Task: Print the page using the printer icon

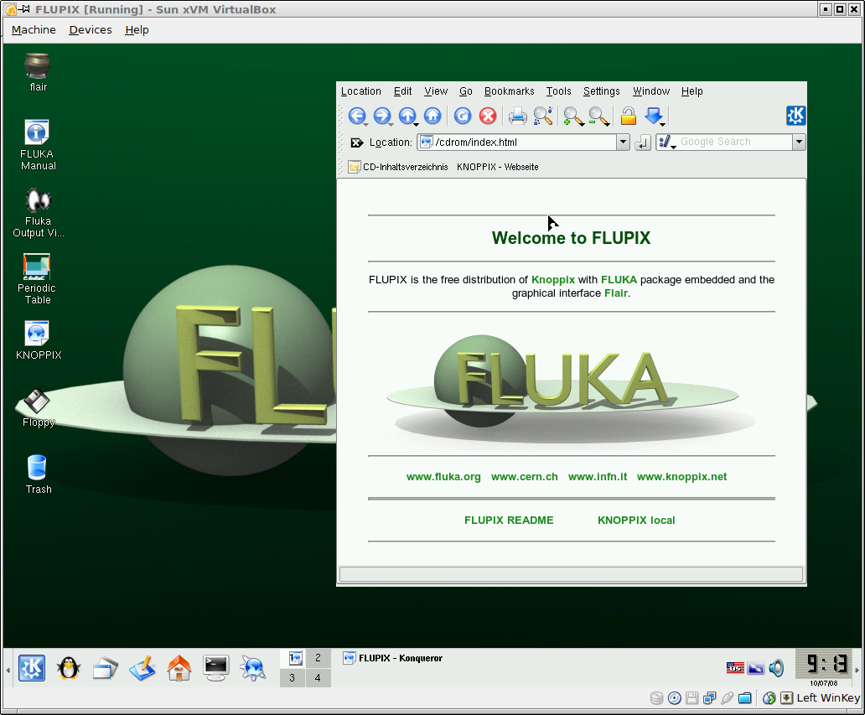Action: (517, 116)
